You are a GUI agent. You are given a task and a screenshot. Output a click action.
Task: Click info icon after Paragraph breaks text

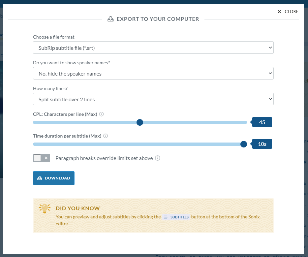(158, 158)
